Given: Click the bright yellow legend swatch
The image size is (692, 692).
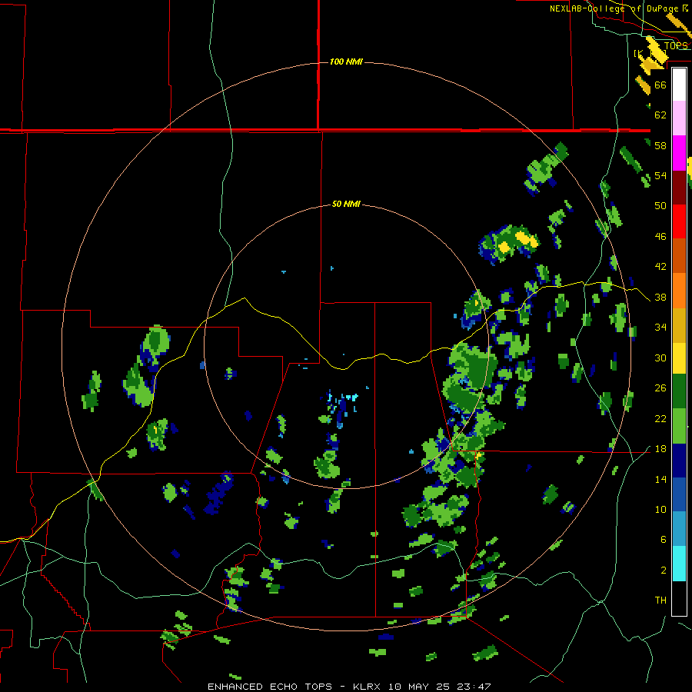Looking at the screenshot, I should click(679, 358).
